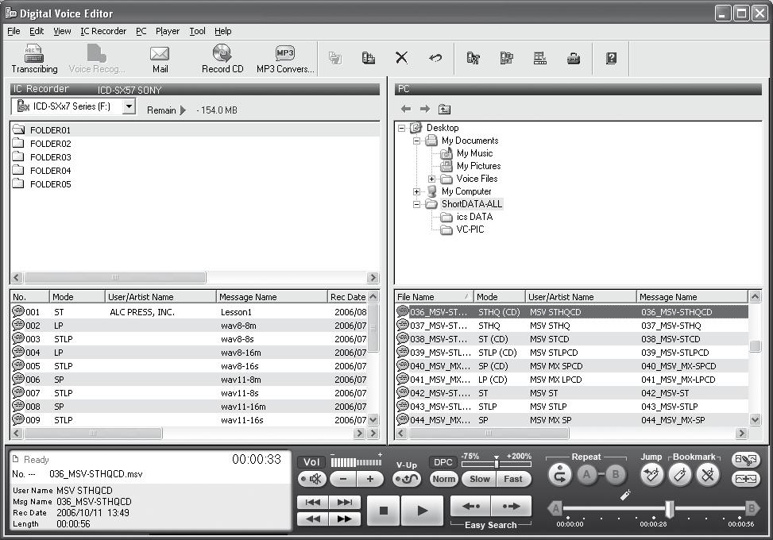This screenshot has width=773, height=540.
Task: Collapse the ShortDATA-ALL folder
Action: [x=416, y=204]
